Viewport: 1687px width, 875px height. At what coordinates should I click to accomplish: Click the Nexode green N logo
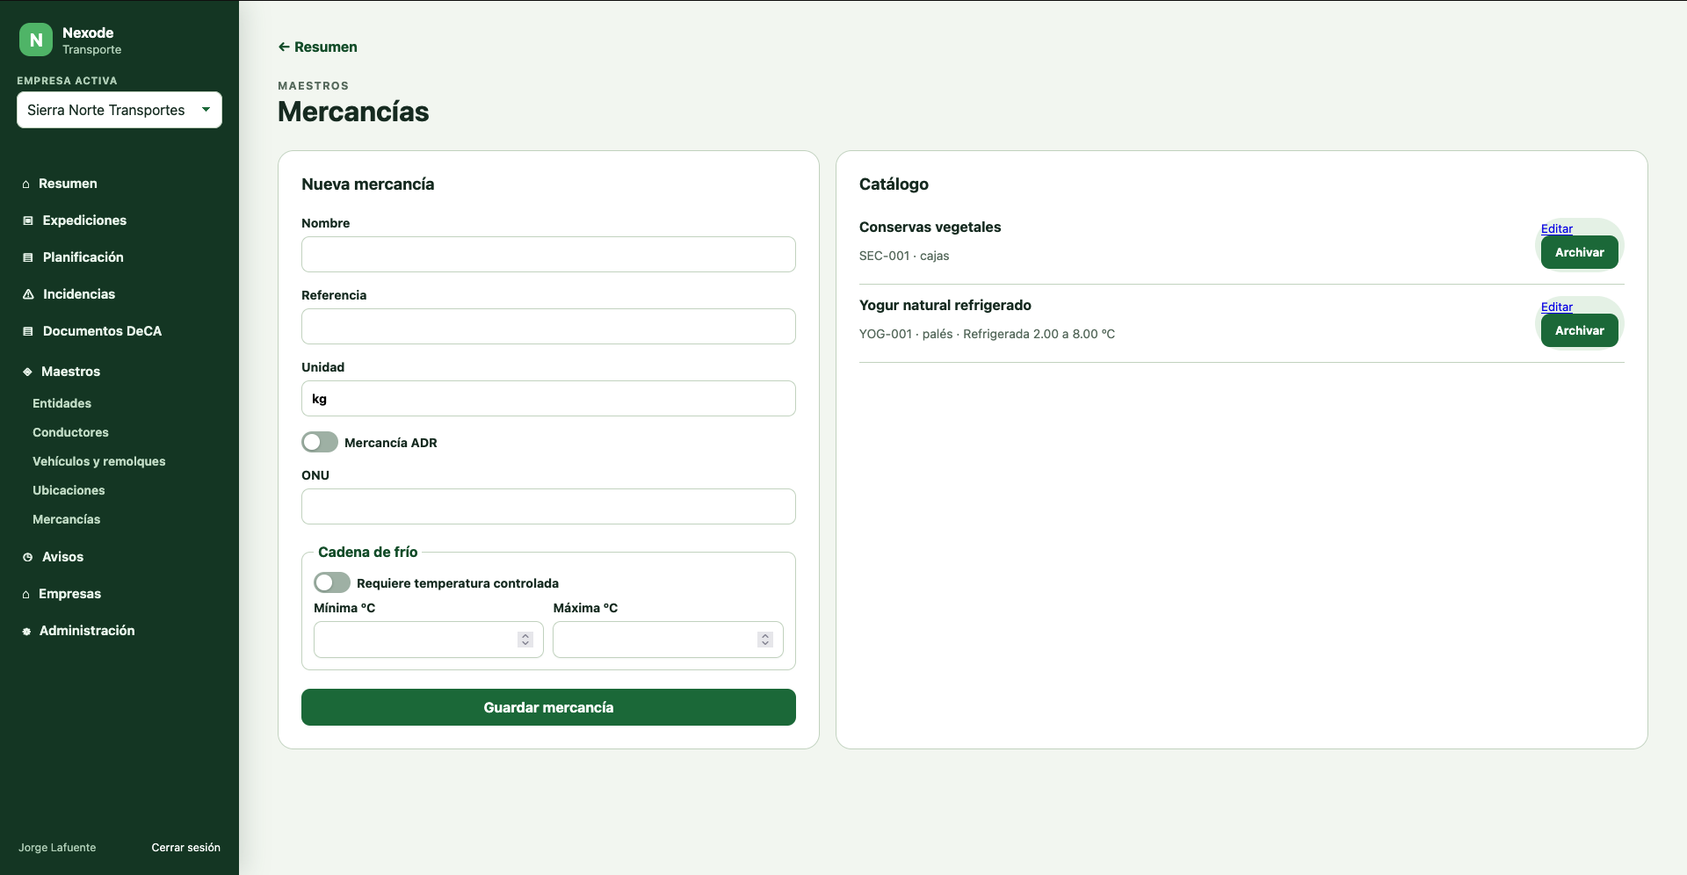(x=36, y=40)
